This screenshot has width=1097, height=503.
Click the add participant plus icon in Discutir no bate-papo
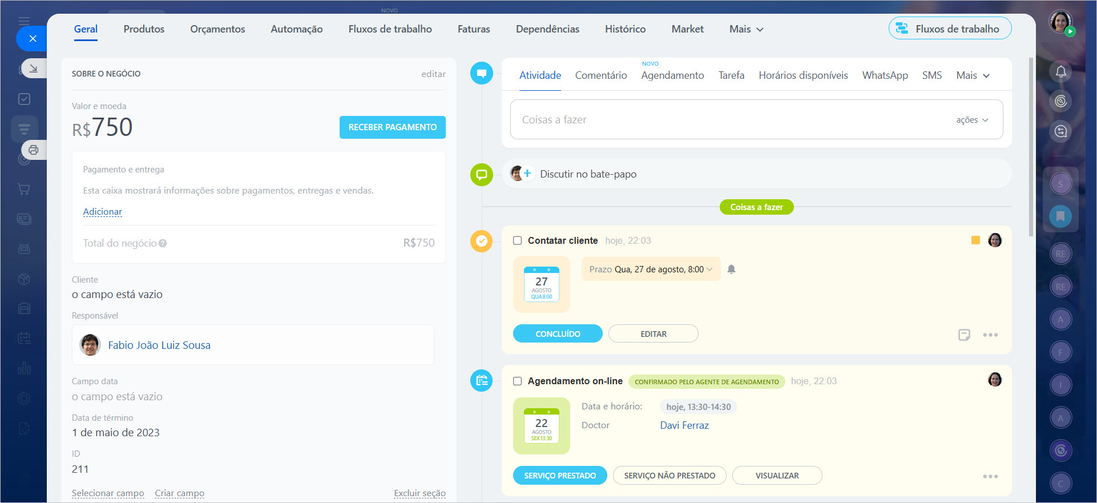click(x=527, y=174)
